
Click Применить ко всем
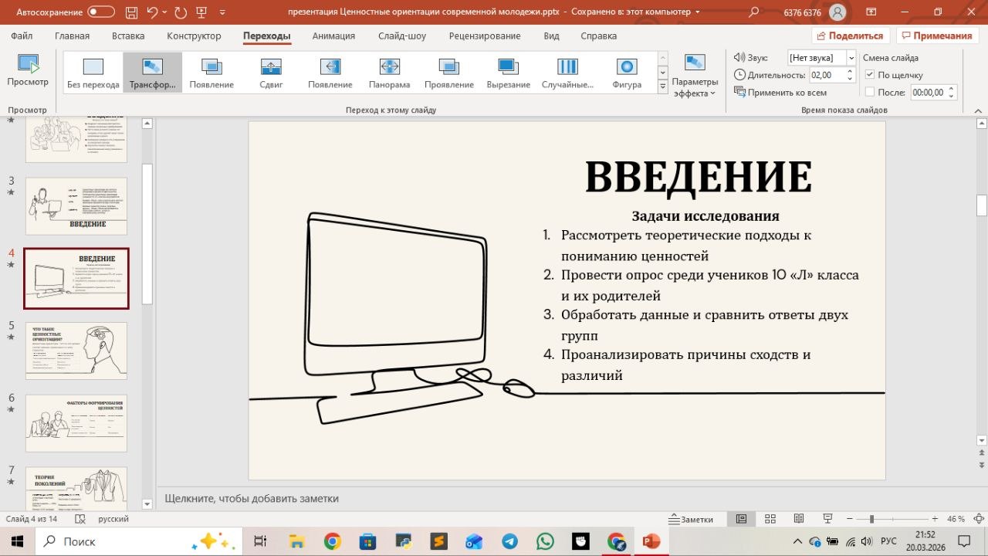tap(780, 93)
